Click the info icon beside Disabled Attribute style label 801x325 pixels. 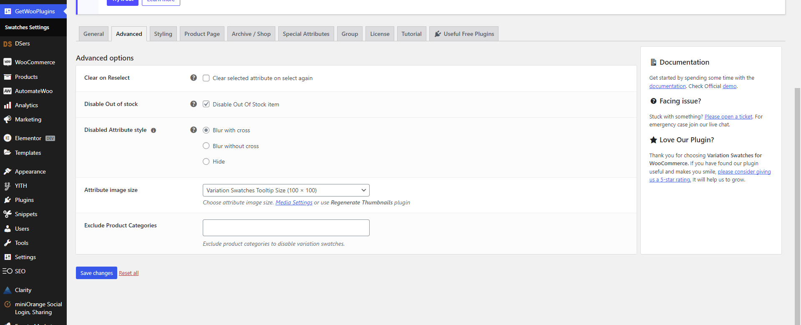pos(154,130)
